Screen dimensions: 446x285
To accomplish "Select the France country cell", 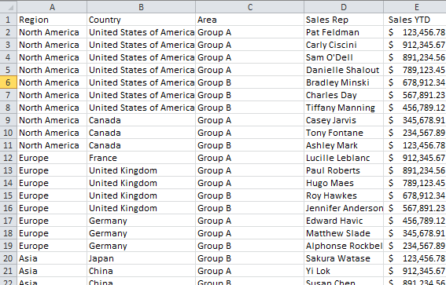I will [141, 158].
